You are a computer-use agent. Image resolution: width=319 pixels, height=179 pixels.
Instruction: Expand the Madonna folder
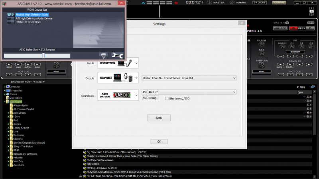(x=8, y=135)
